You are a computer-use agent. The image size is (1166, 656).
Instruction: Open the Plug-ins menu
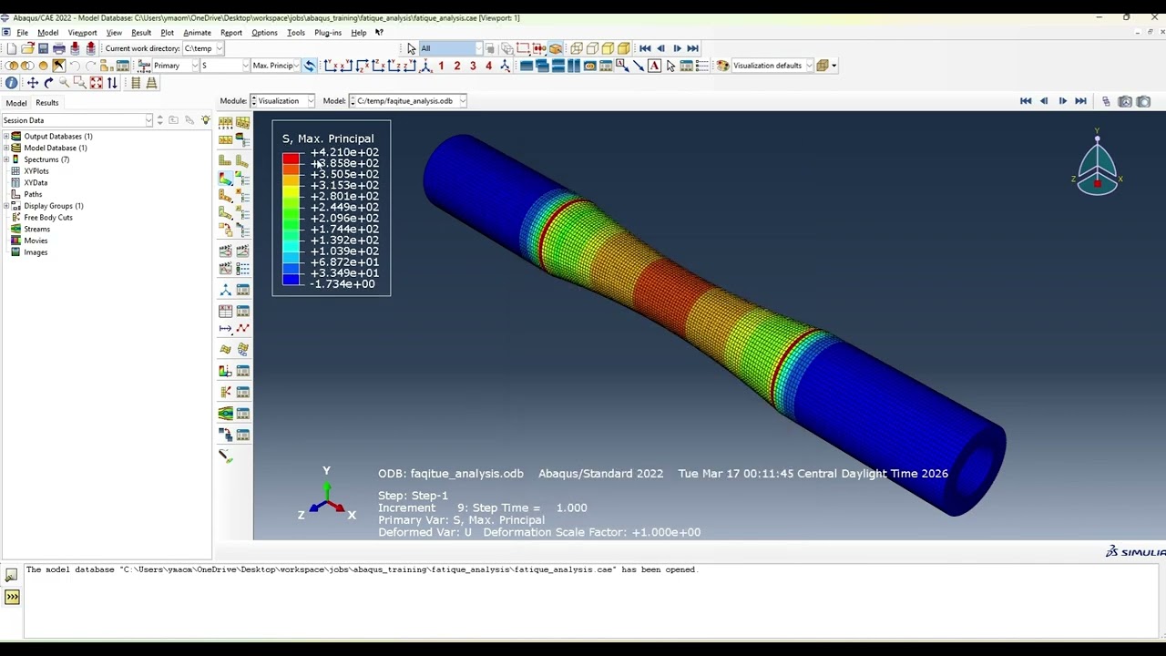click(328, 33)
